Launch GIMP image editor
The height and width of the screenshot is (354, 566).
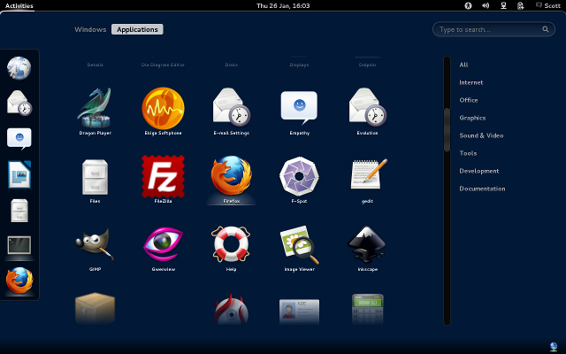tap(95, 248)
